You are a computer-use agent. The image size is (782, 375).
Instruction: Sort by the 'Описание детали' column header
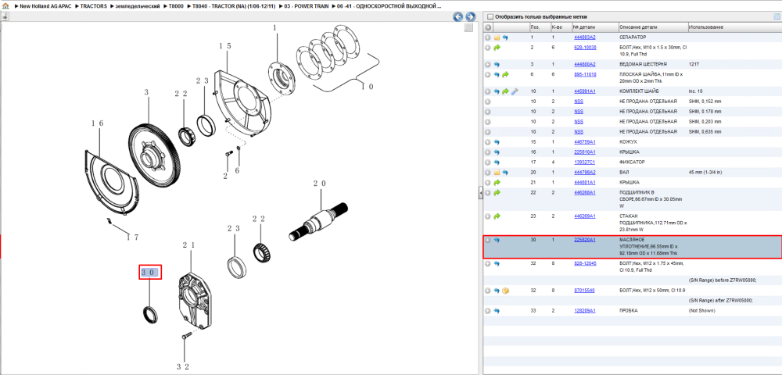click(x=652, y=27)
